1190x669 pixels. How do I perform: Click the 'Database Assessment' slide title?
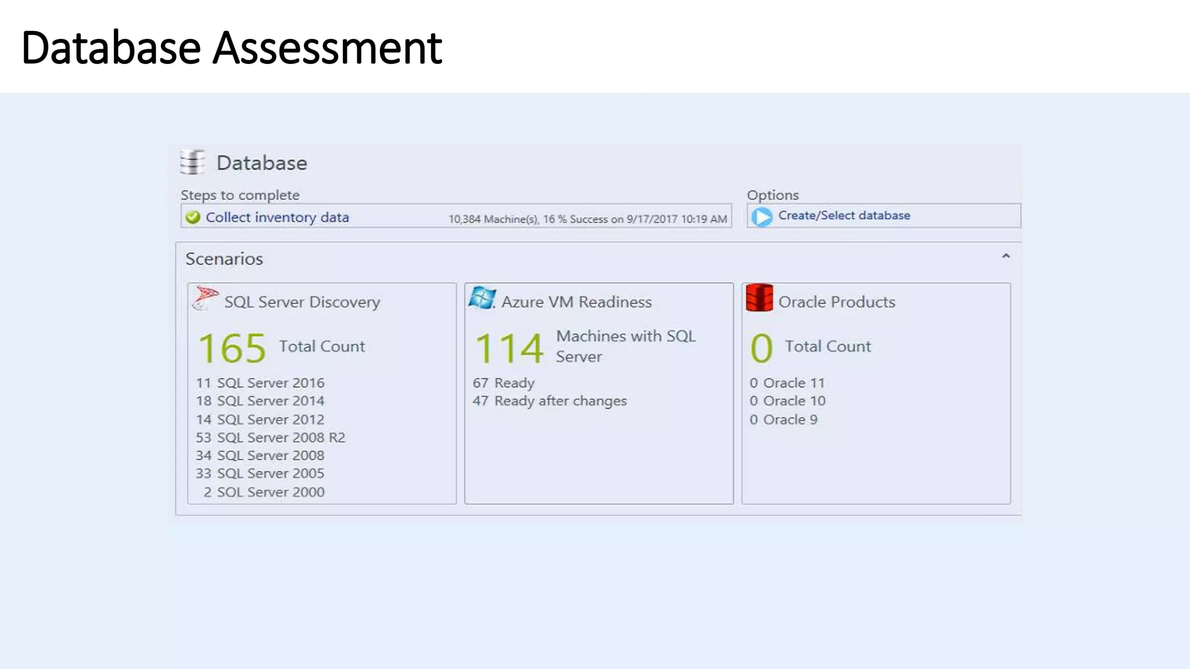pos(232,48)
